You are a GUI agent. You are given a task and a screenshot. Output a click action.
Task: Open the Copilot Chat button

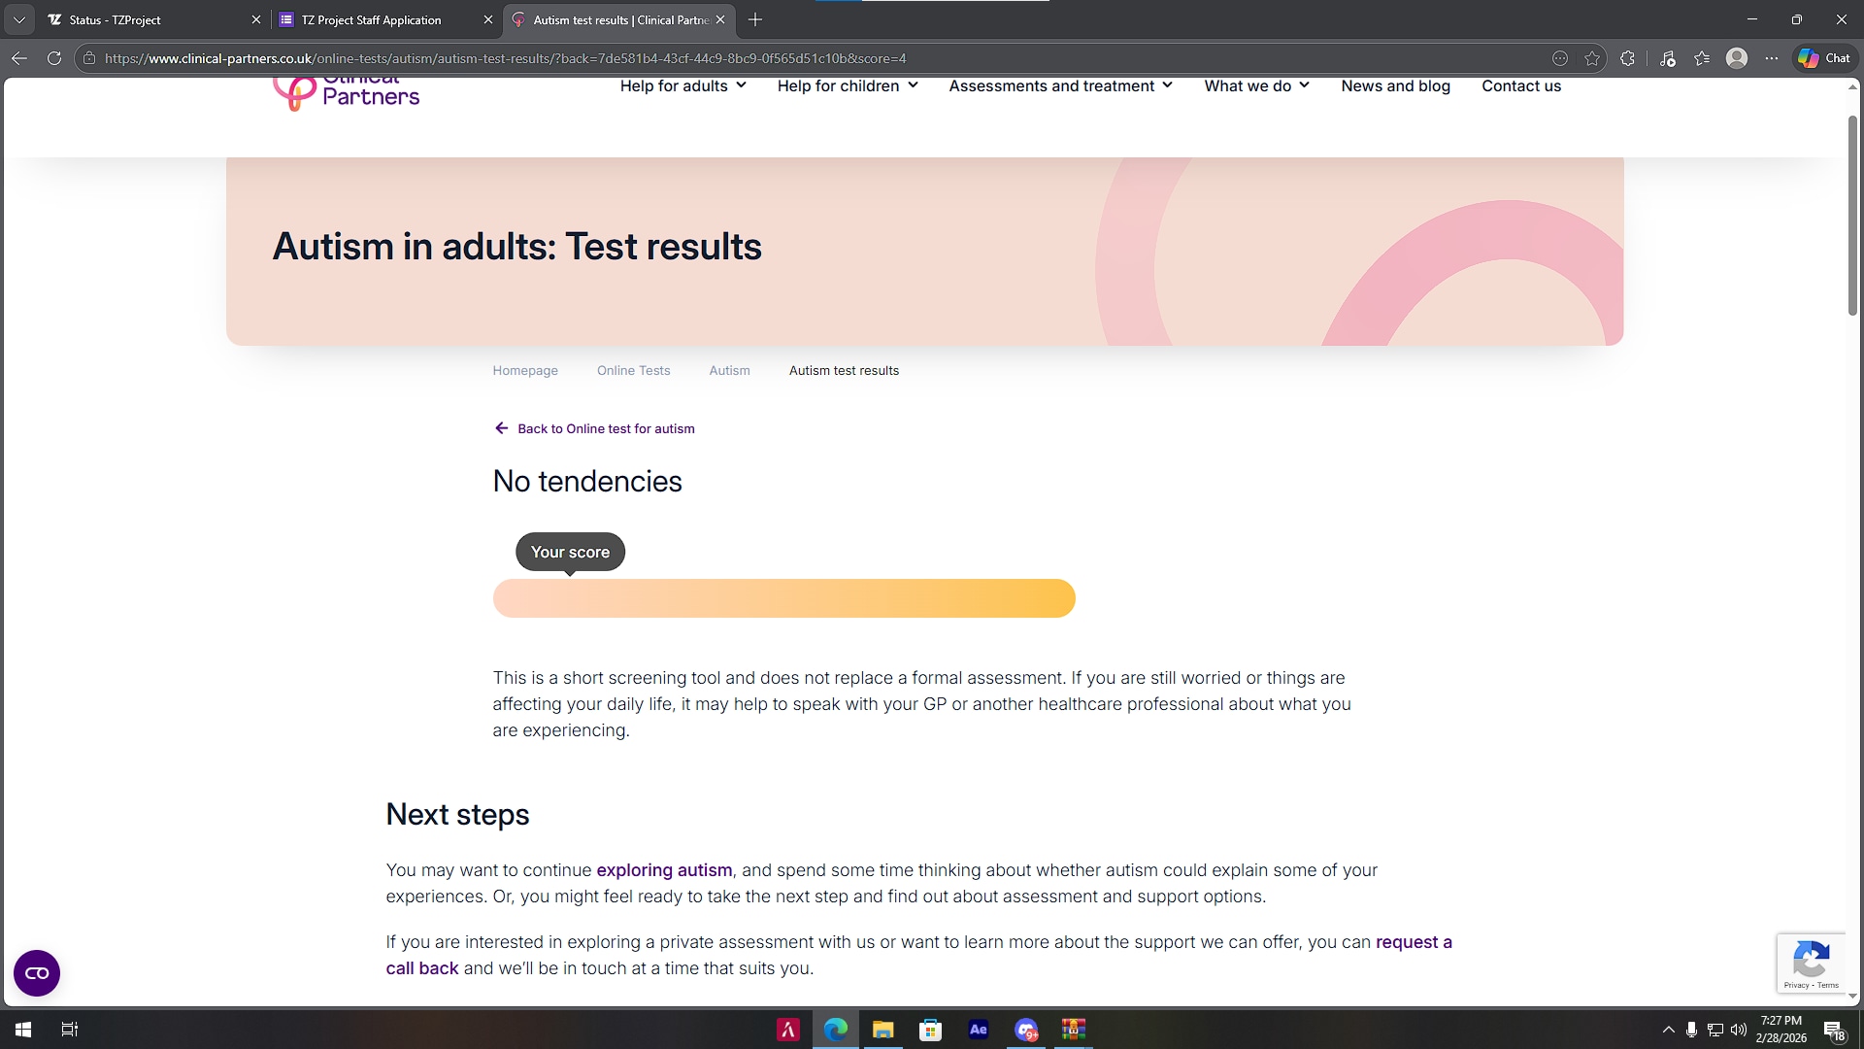(x=1824, y=58)
